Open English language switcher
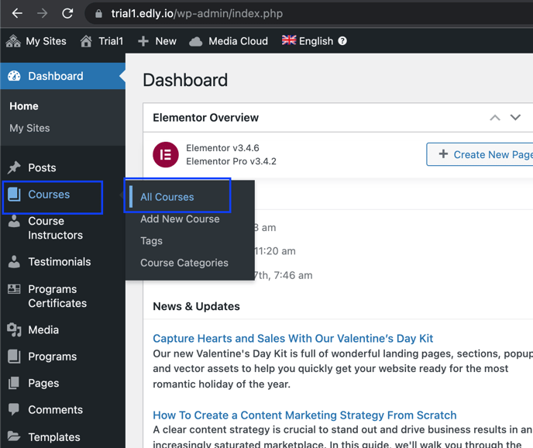This screenshot has width=533, height=448. coord(316,41)
